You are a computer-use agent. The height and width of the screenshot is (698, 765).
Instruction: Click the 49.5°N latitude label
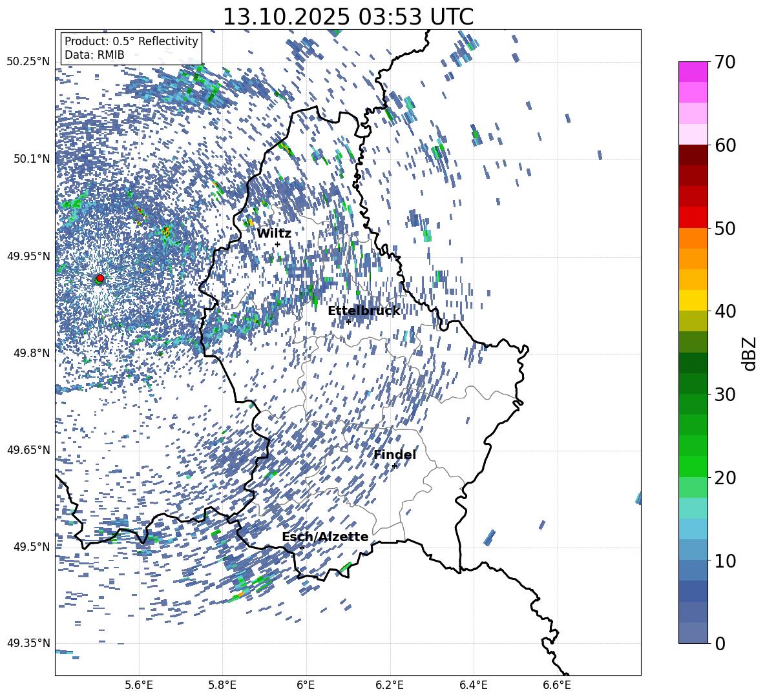point(32,547)
